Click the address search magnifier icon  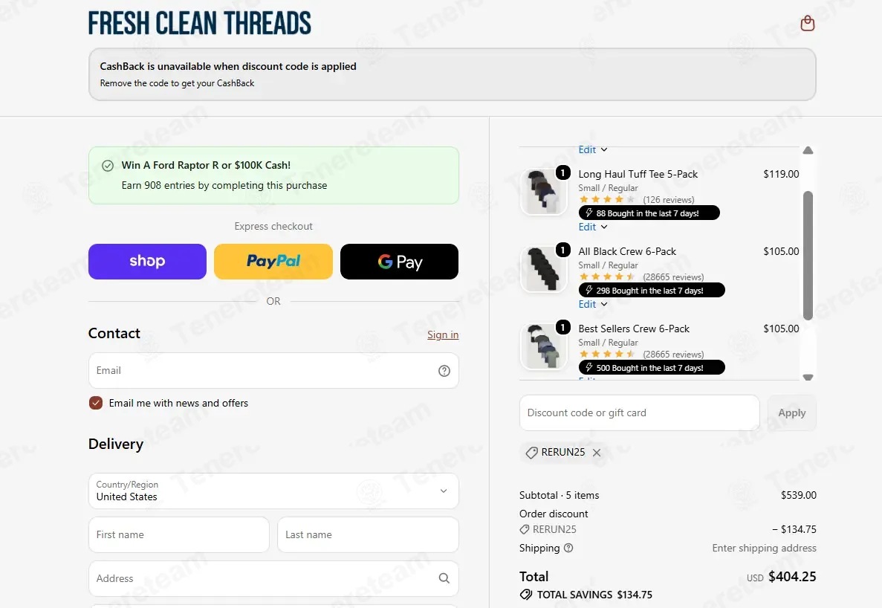[444, 578]
